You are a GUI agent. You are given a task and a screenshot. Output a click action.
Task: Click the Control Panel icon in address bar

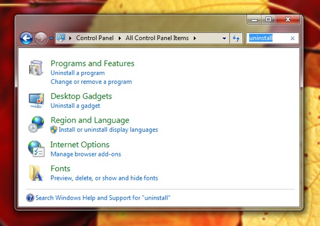click(61, 38)
